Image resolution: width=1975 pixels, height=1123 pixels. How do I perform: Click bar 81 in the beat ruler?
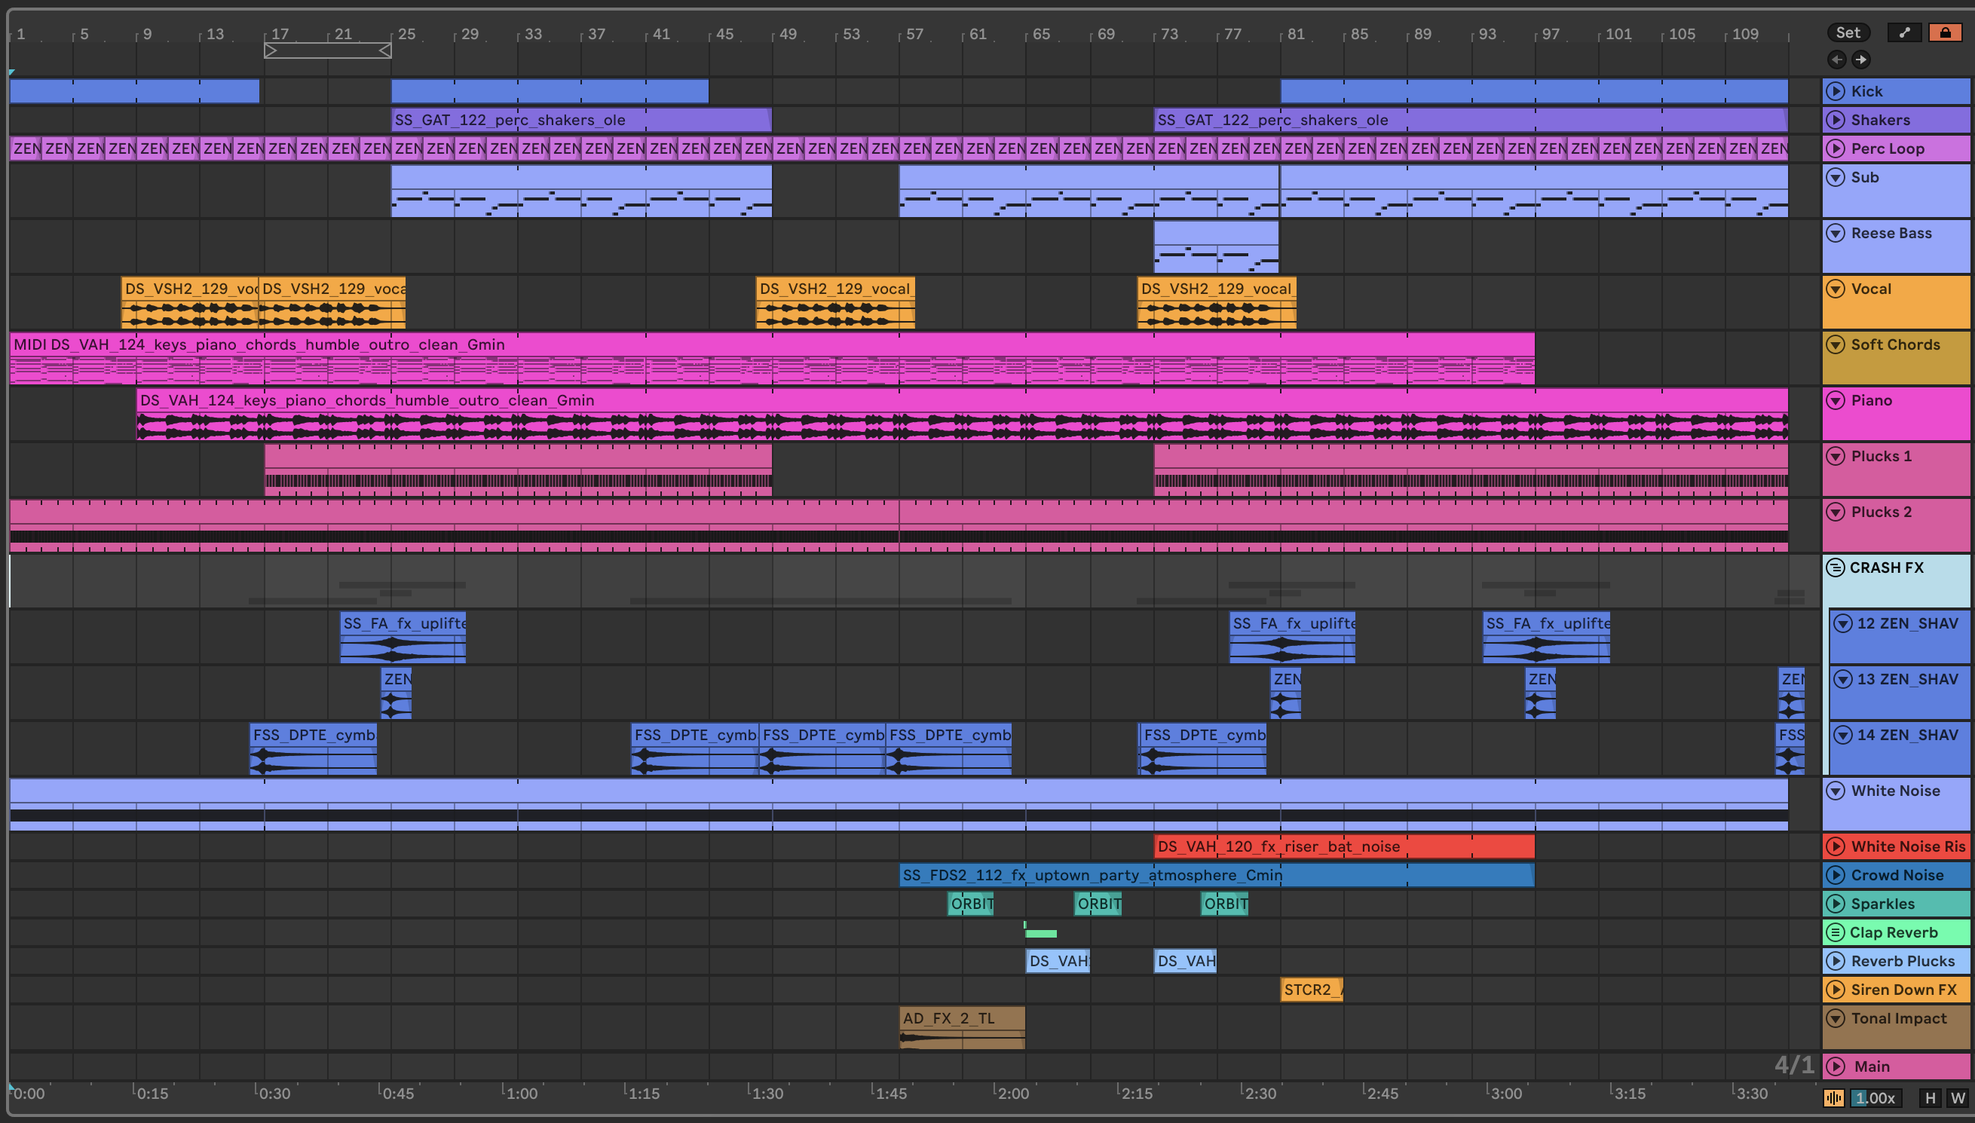[x=1296, y=34]
